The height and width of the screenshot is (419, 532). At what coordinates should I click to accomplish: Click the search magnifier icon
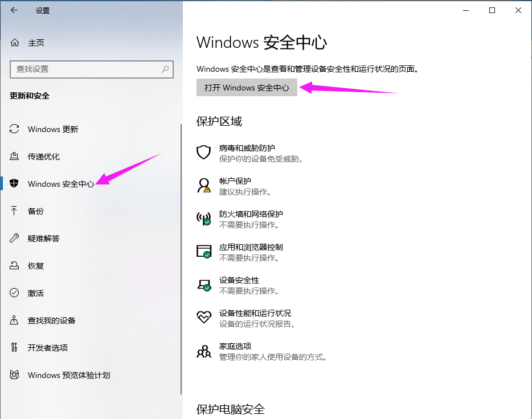click(165, 69)
